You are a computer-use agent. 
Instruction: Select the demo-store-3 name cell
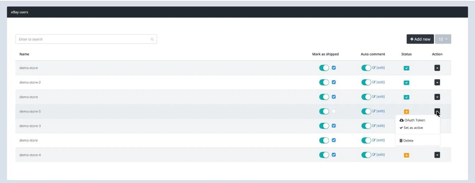[30, 126]
